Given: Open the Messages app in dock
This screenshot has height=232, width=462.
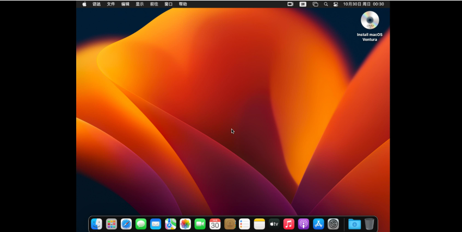Looking at the screenshot, I should [141, 224].
